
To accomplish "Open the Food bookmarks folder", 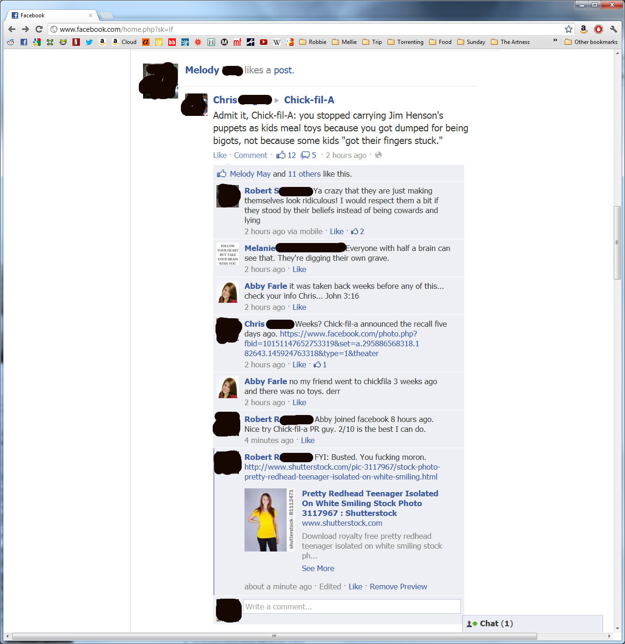I will coord(440,42).
